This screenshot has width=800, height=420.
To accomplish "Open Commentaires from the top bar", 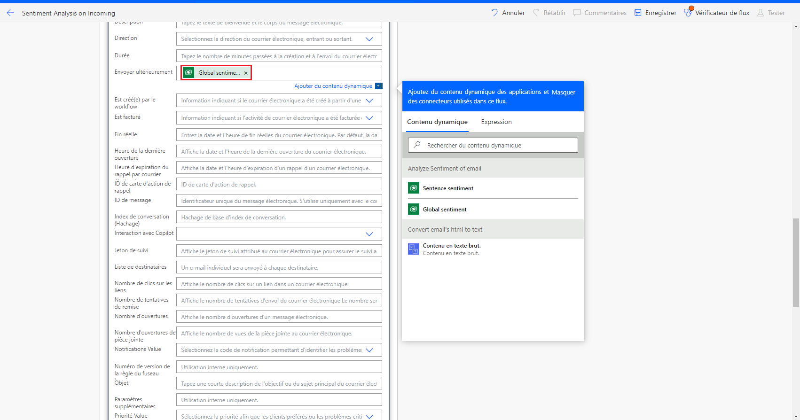I will pyautogui.click(x=600, y=13).
